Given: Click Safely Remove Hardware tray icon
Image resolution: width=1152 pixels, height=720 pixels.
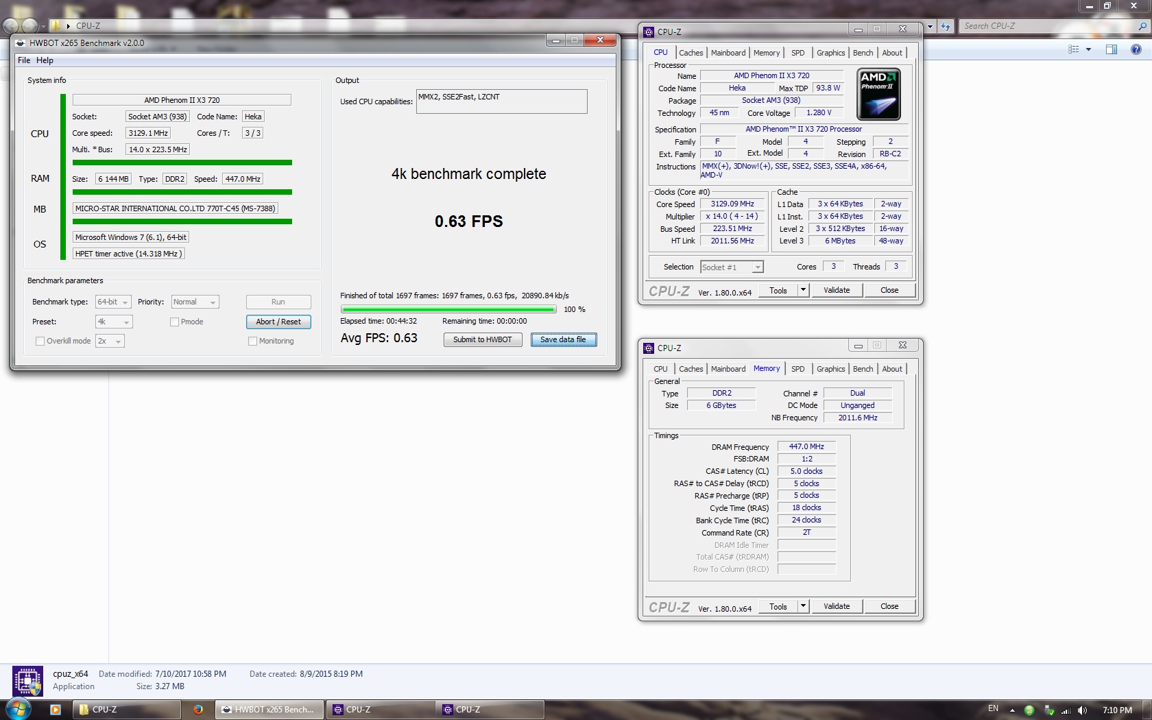Looking at the screenshot, I should coord(1048,710).
